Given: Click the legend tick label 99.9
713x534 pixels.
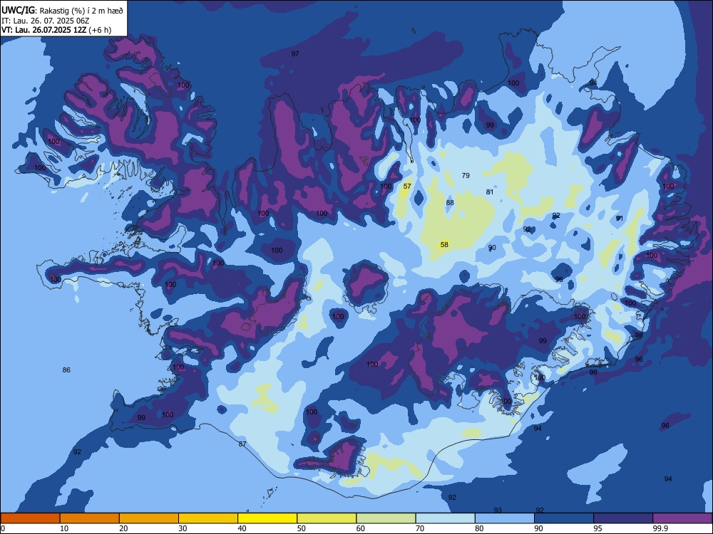Looking at the screenshot, I should click(660, 528).
